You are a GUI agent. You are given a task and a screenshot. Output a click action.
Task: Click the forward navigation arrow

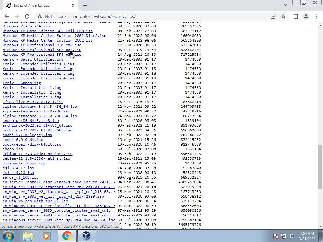click(x=17, y=16)
